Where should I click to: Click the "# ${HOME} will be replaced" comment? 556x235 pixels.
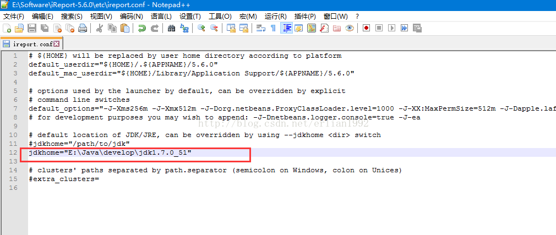(x=185, y=56)
